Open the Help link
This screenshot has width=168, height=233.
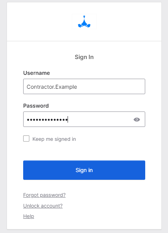(29, 216)
